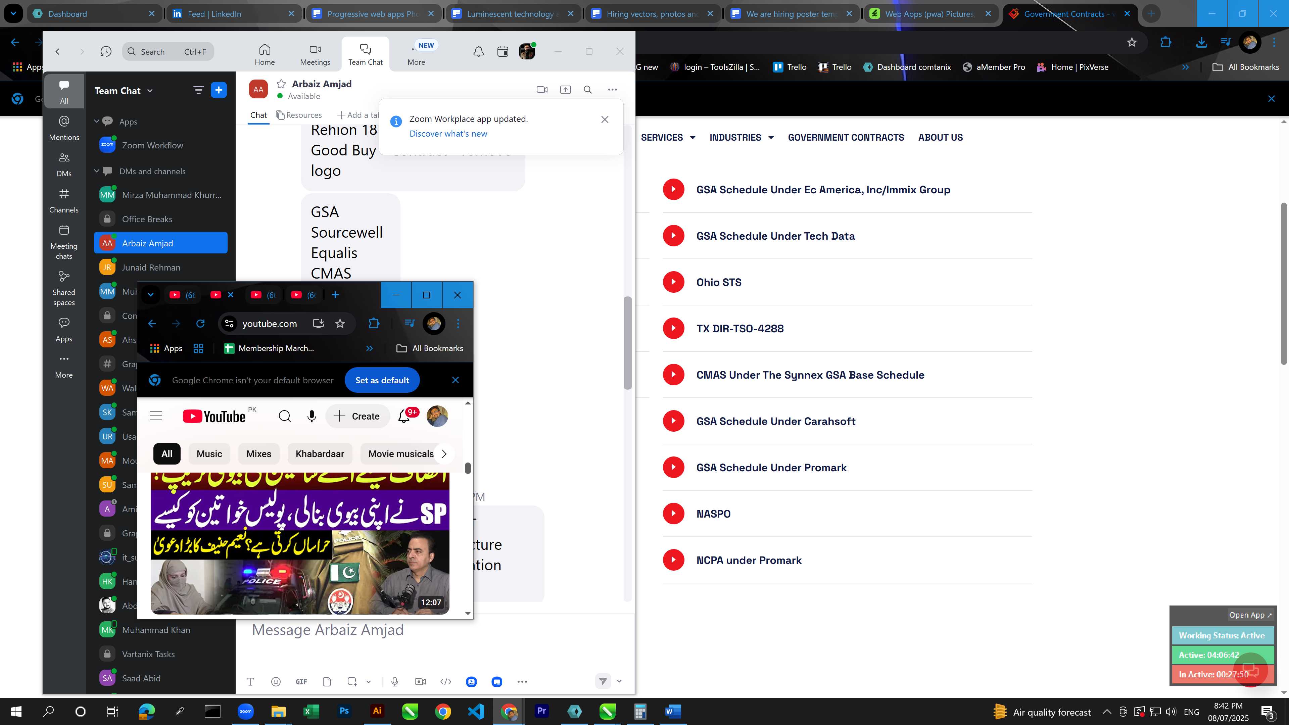Screen dimensions: 1289x725
Task: Open the More menu in Zoom header
Action: [x=416, y=55]
